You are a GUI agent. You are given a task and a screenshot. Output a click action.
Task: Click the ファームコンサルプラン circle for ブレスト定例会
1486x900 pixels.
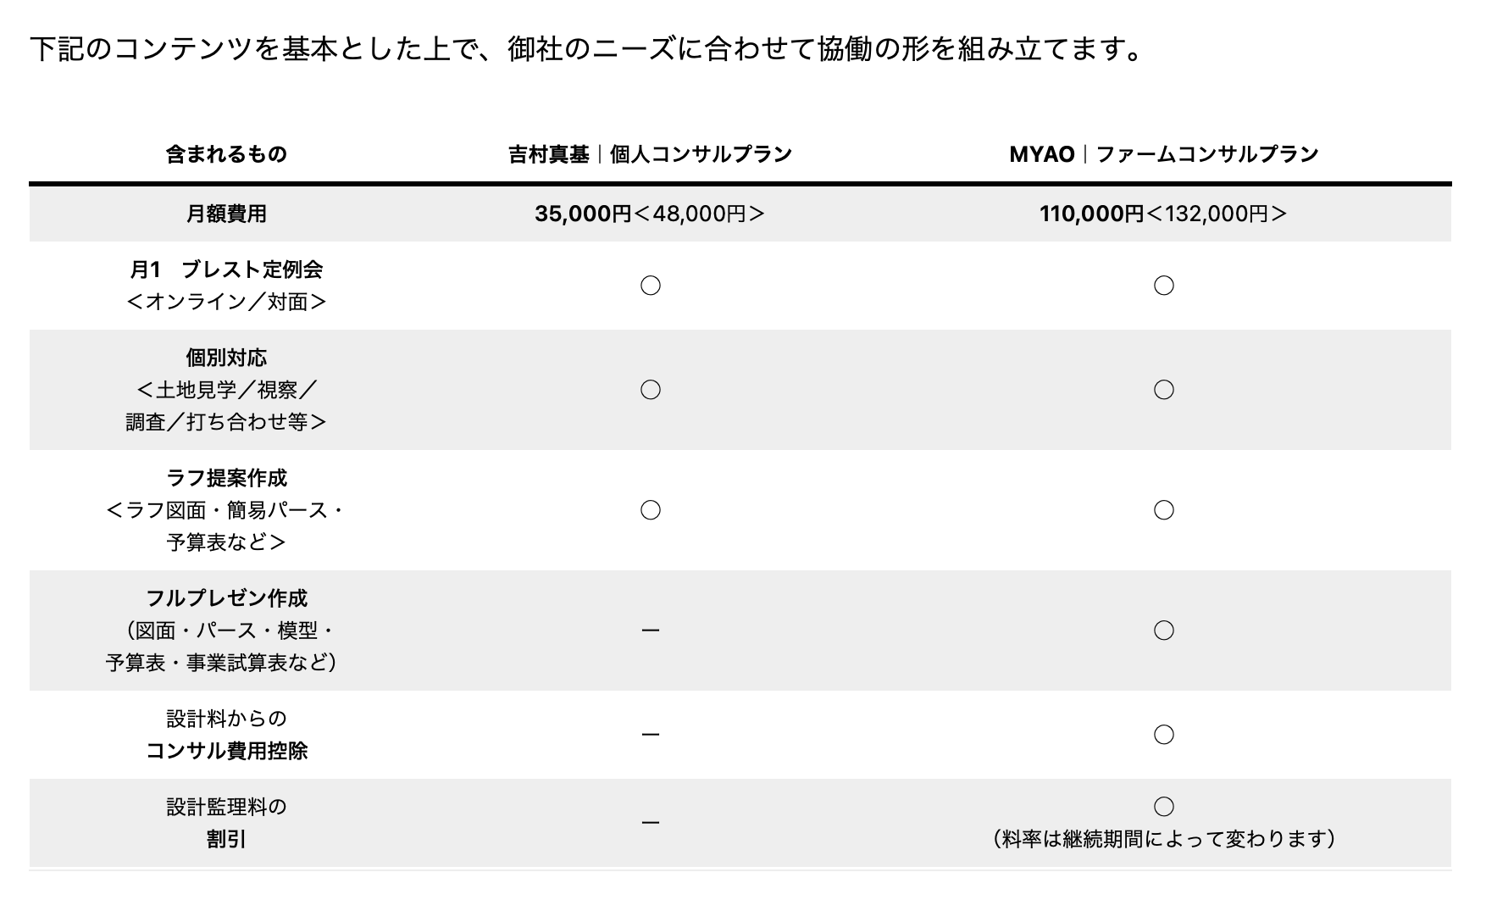coord(1163,286)
